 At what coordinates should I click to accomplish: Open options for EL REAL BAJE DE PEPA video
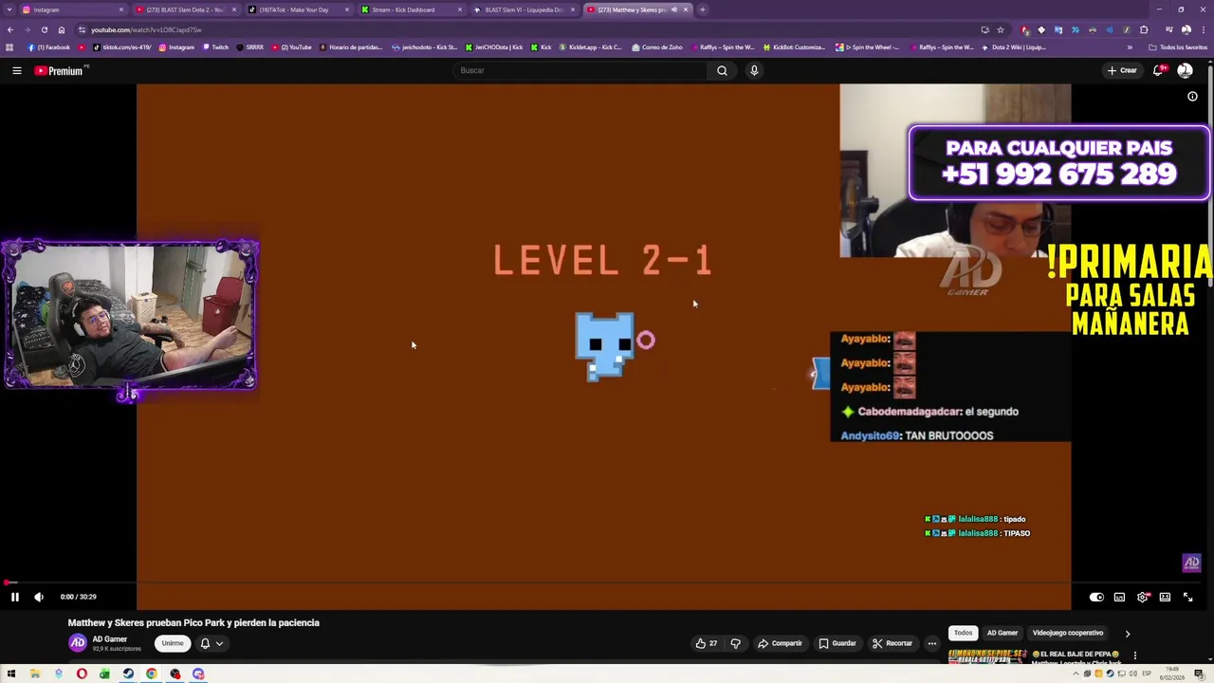[x=1135, y=655]
